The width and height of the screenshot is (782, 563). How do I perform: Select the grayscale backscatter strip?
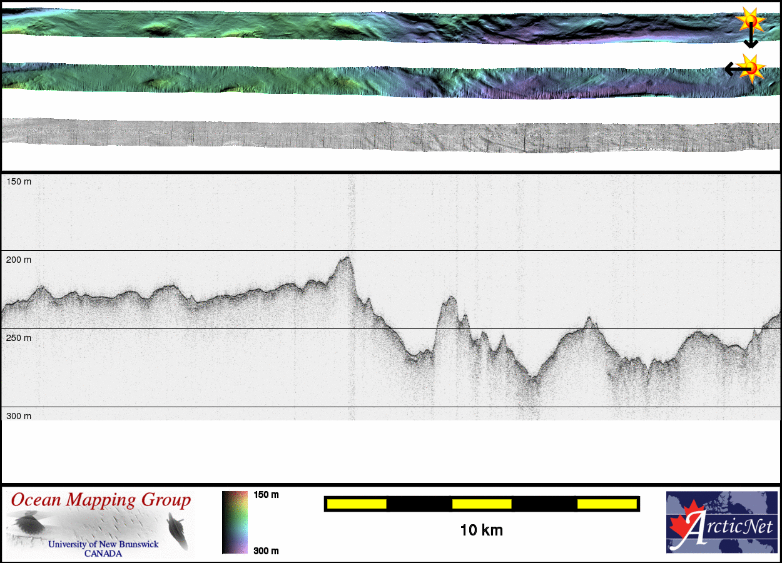(375, 135)
